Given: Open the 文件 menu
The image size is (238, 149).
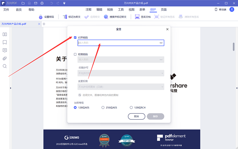Looking at the screenshot, I should tap(6, 10).
